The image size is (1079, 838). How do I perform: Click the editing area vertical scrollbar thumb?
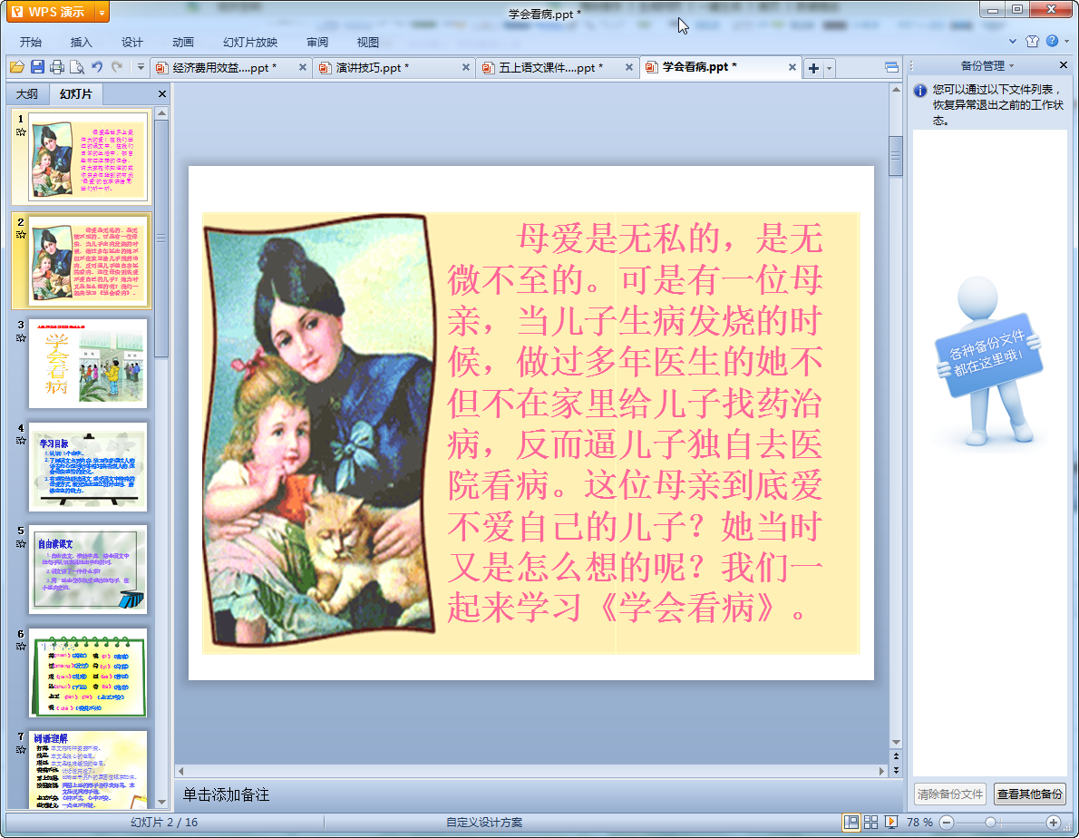[x=895, y=155]
